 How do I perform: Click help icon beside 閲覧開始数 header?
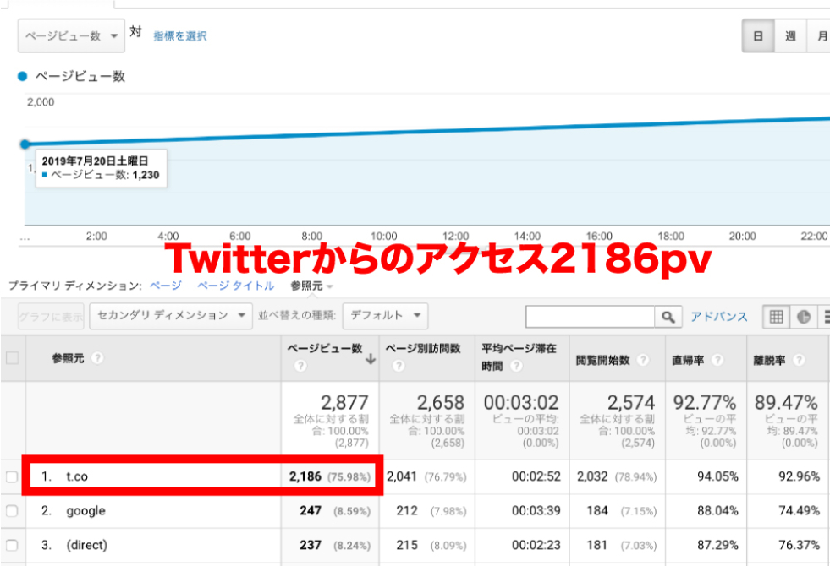pyautogui.click(x=643, y=360)
